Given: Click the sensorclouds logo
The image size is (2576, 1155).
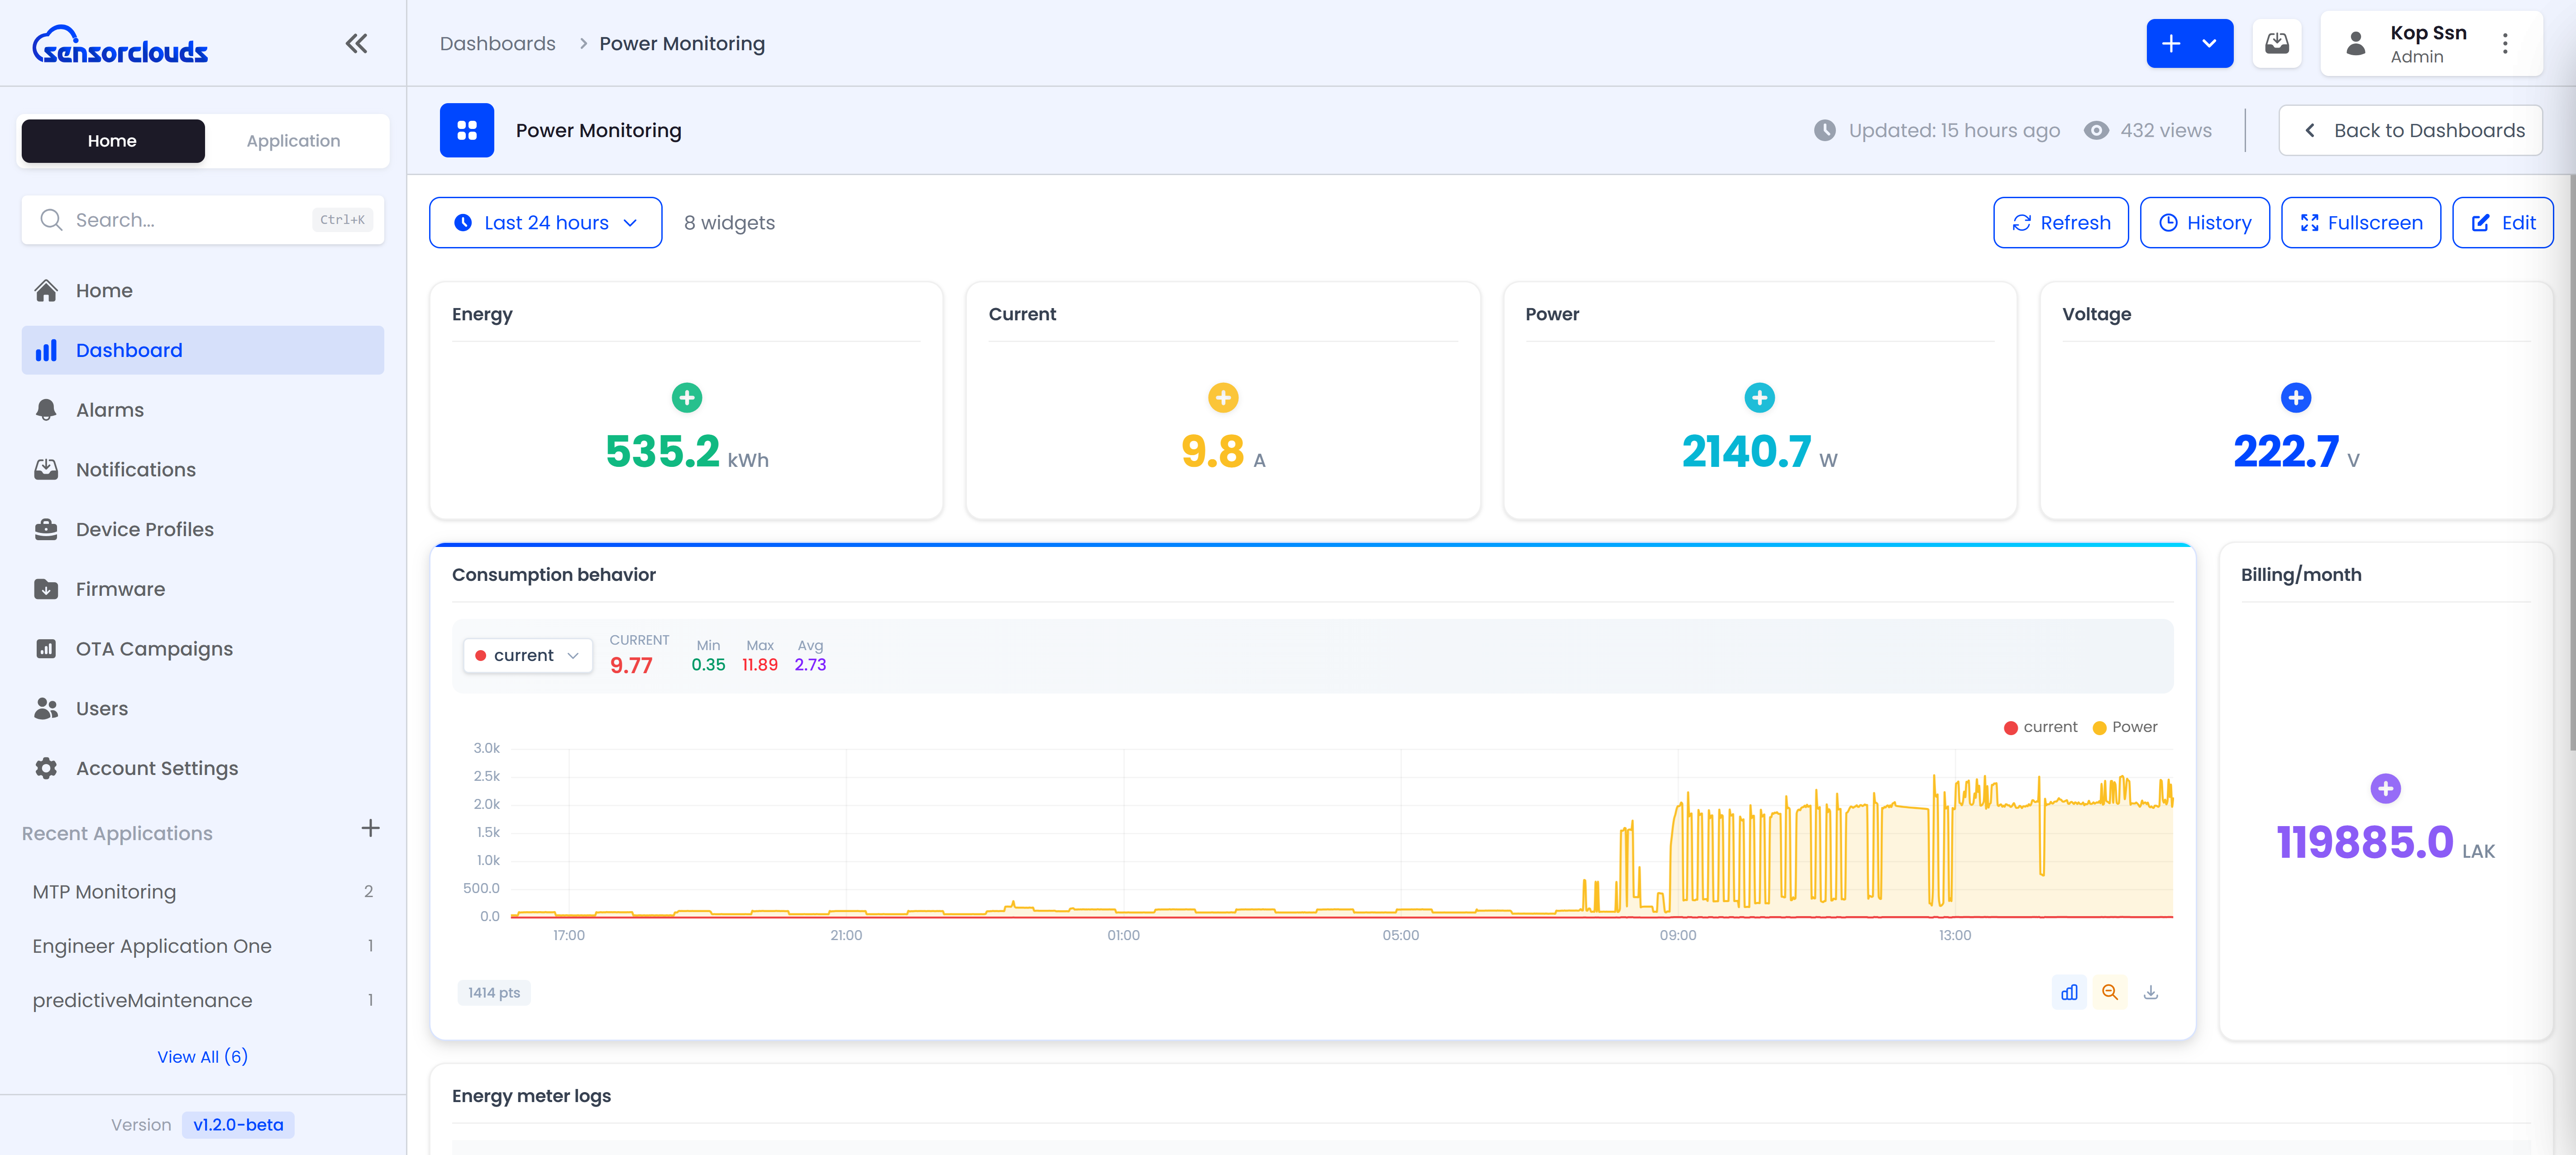Looking at the screenshot, I should [120, 45].
